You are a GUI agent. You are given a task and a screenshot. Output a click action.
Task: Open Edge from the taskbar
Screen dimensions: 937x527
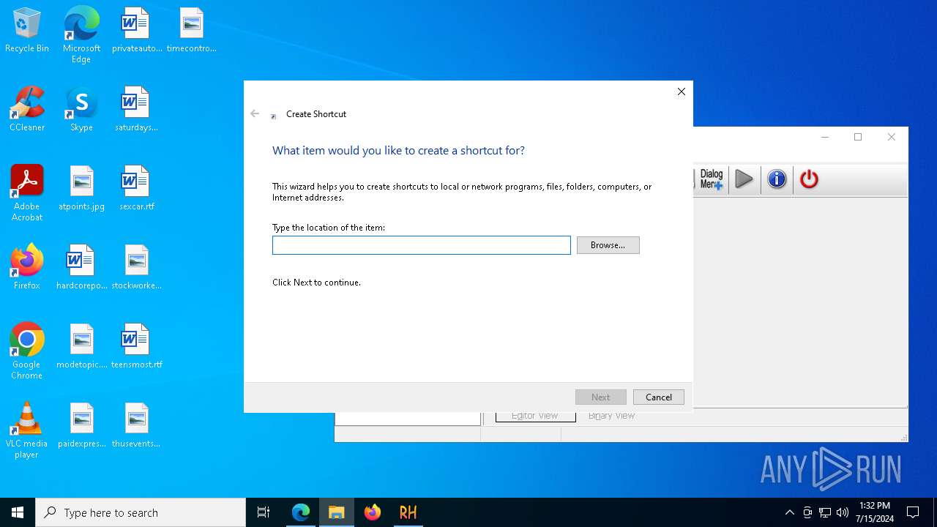(x=301, y=512)
